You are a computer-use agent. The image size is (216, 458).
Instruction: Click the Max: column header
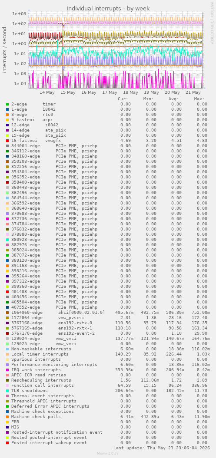199,99
